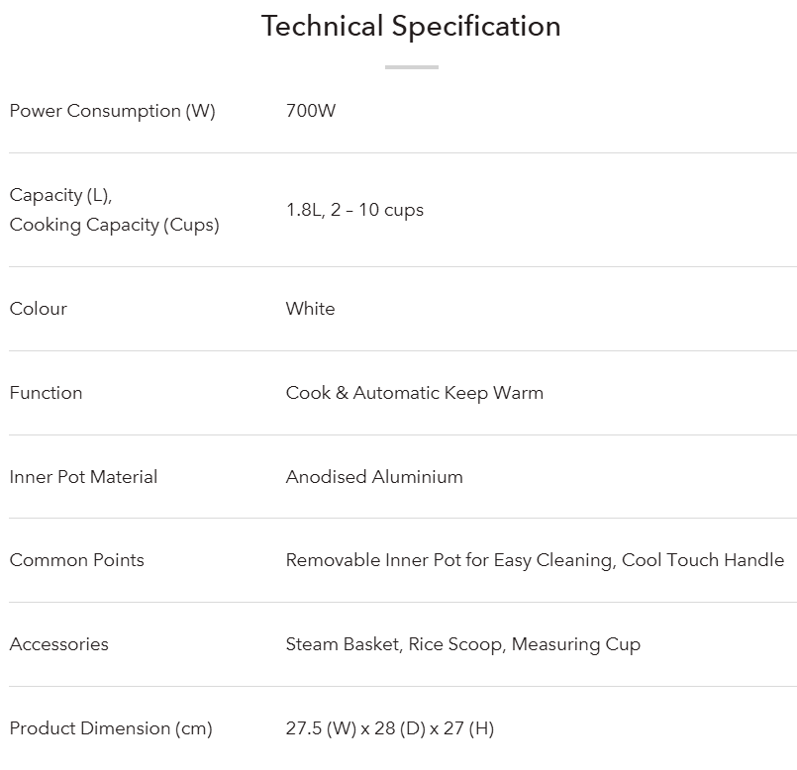This screenshot has height=770, width=797.
Task: Click the Technical Specification heading
Action: 411,27
